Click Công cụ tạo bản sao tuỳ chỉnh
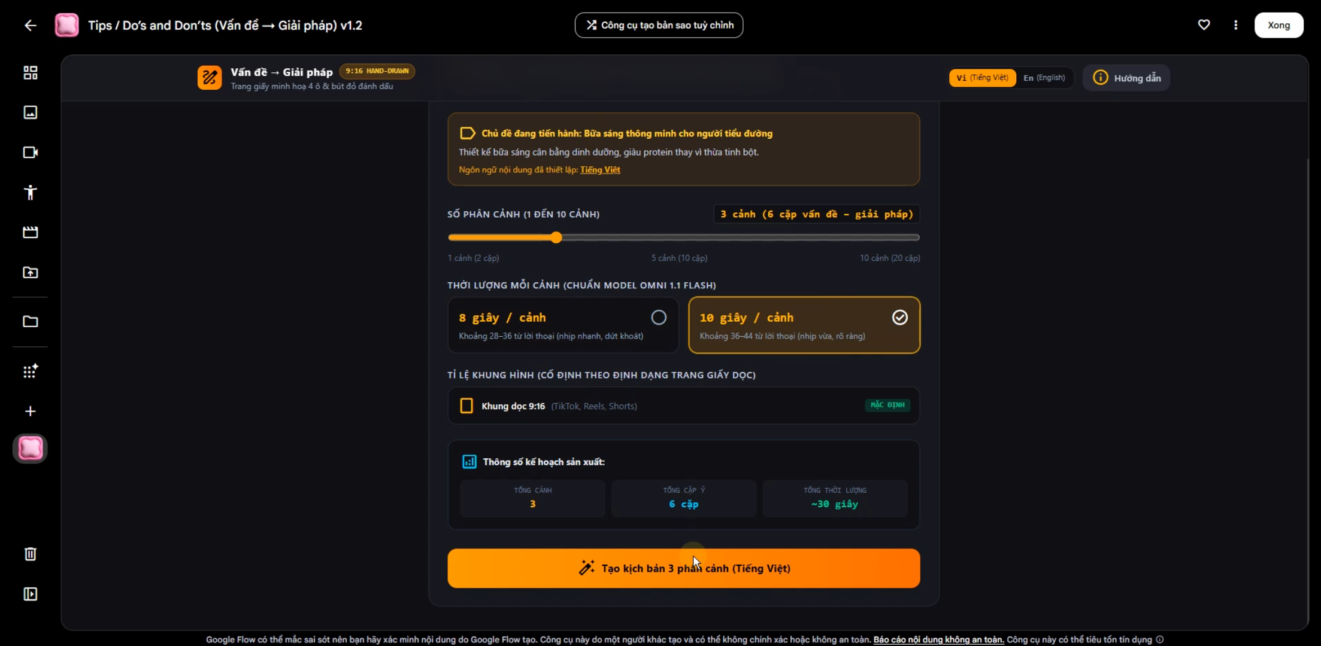 click(x=659, y=25)
